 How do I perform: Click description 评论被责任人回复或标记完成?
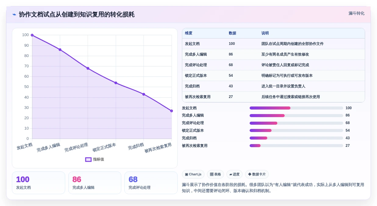[285, 65]
